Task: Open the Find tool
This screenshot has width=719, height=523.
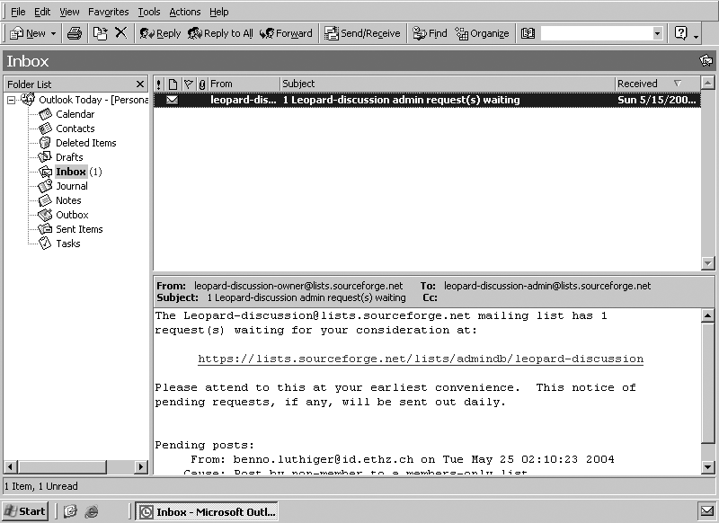Action: coord(429,33)
